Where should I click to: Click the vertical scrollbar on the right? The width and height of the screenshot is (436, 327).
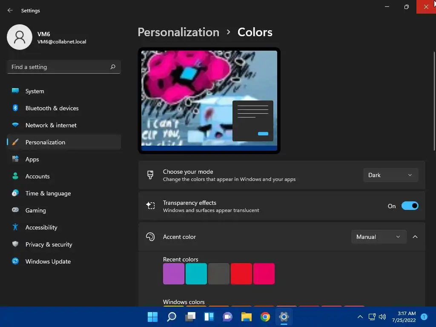pyautogui.click(x=434, y=101)
